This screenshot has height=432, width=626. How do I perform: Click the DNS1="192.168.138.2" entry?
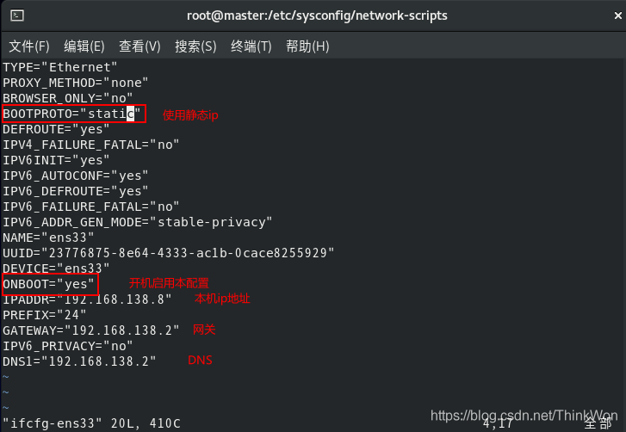(x=79, y=361)
